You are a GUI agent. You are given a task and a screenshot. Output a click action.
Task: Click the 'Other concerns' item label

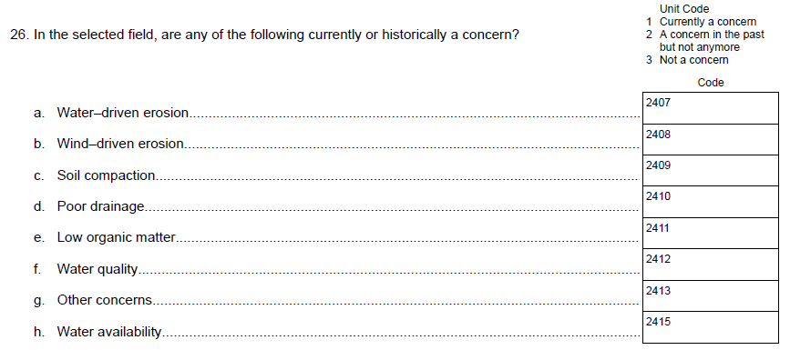[x=104, y=300]
